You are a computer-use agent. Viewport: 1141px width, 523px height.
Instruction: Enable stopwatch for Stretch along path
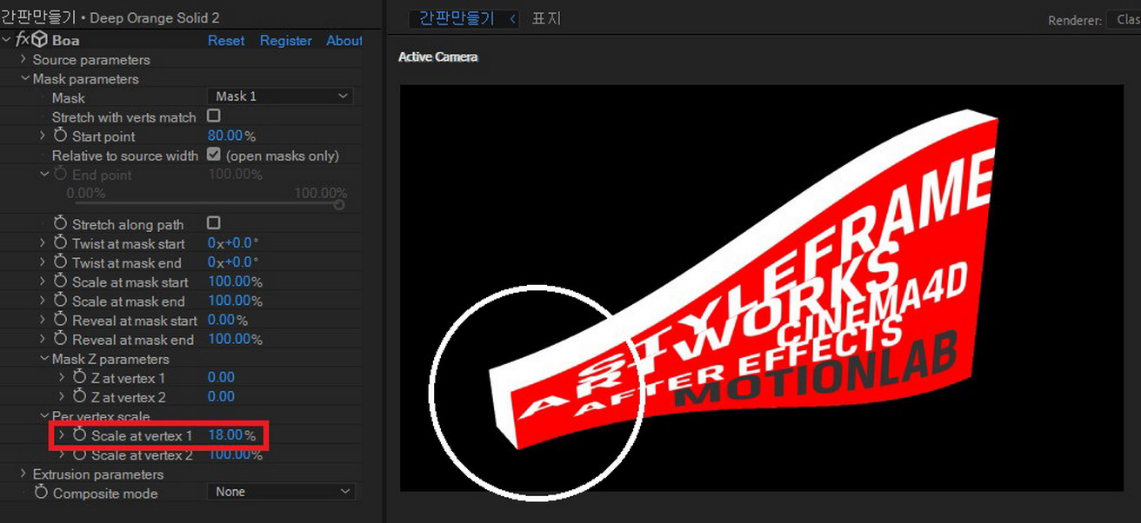[x=60, y=224]
